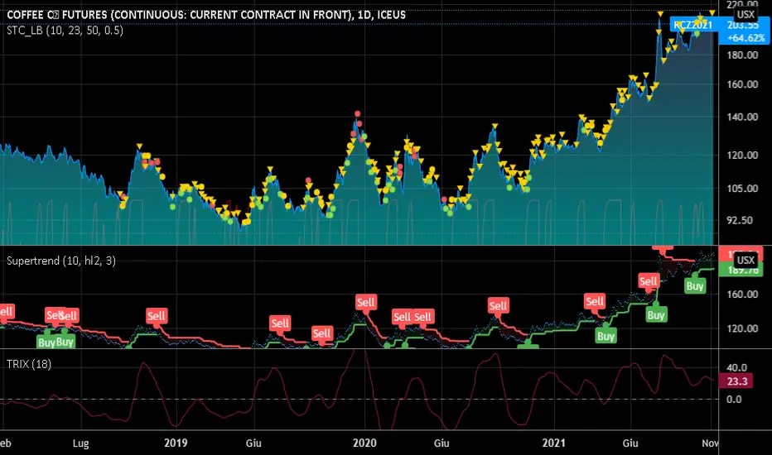The height and width of the screenshot is (455, 772).
Task: Click the Sell marker near 2020 start
Action: click(x=365, y=302)
